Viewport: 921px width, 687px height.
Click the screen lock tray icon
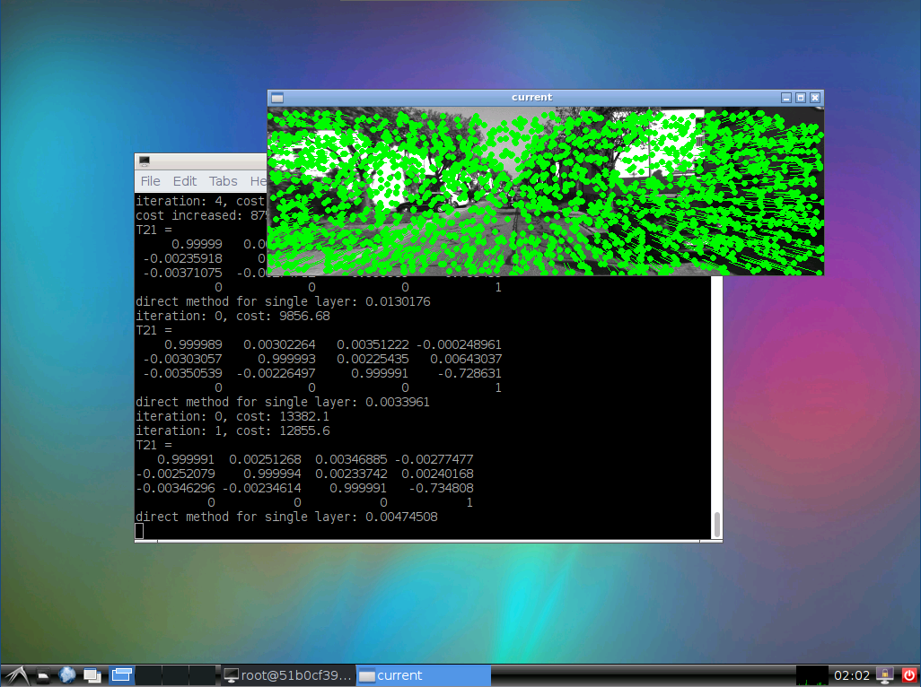885,676
